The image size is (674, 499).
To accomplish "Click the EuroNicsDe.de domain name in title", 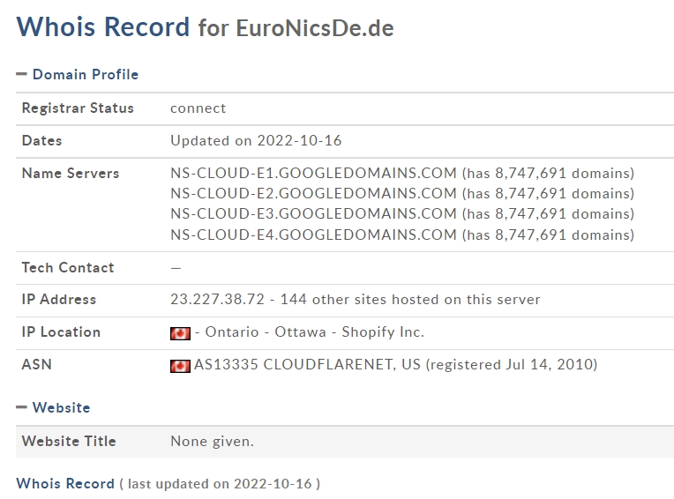I will pyautogui.click(x=315, y=28).
